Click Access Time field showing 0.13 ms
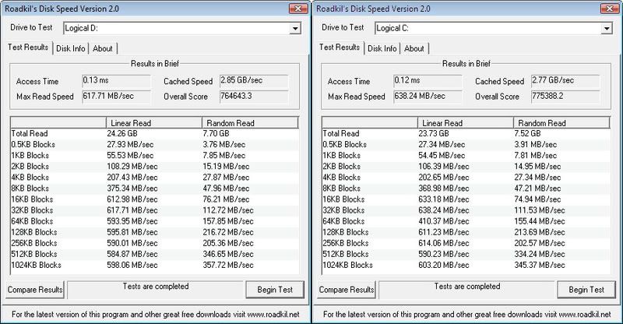 116,81
